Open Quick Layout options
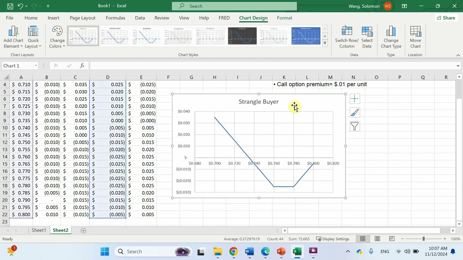Screen dimensions: 463x260 pyautogui.click(x=33, y=37)
